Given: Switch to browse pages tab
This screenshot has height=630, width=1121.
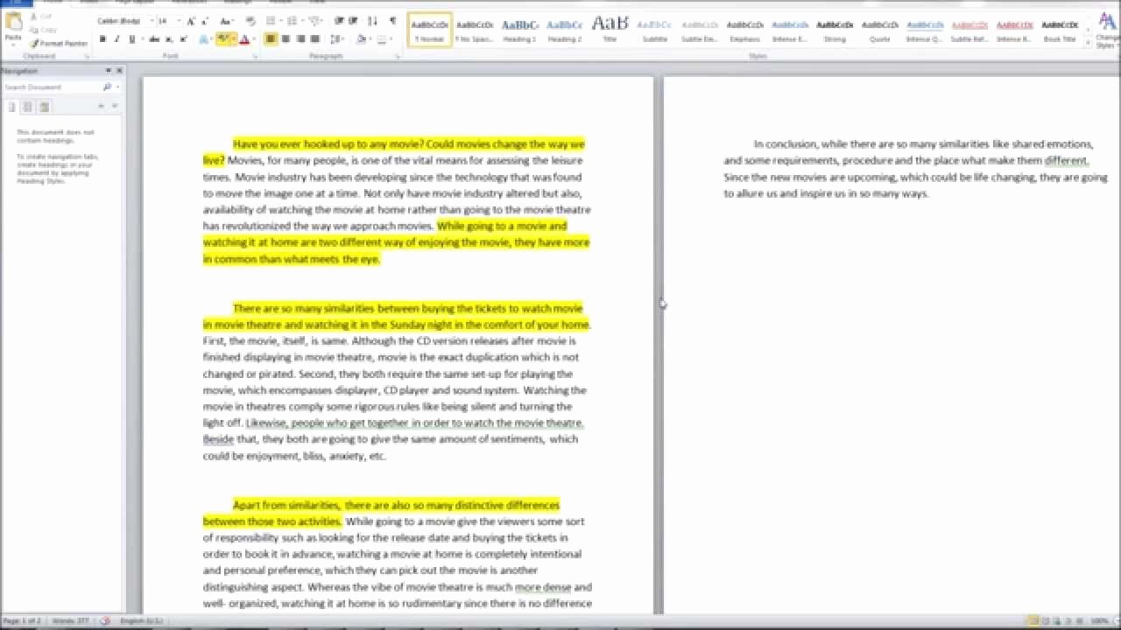Looking at the screenshot, I should tap(28, 107).
